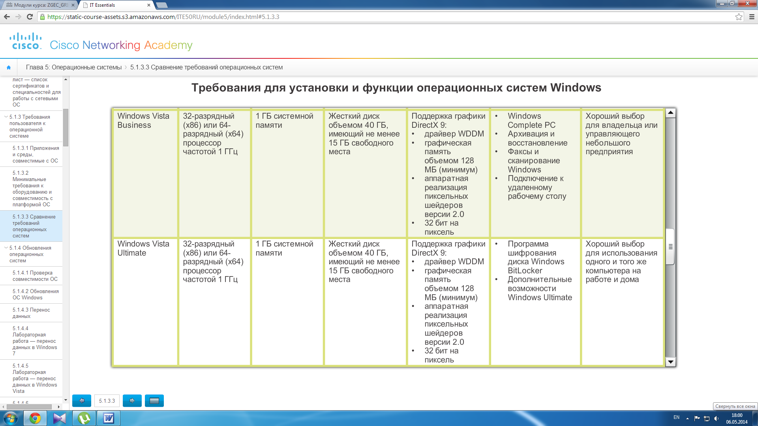This screenshot has height=426, width=758.
Task: Click Windows Complete PC list item
Action: 531,120
